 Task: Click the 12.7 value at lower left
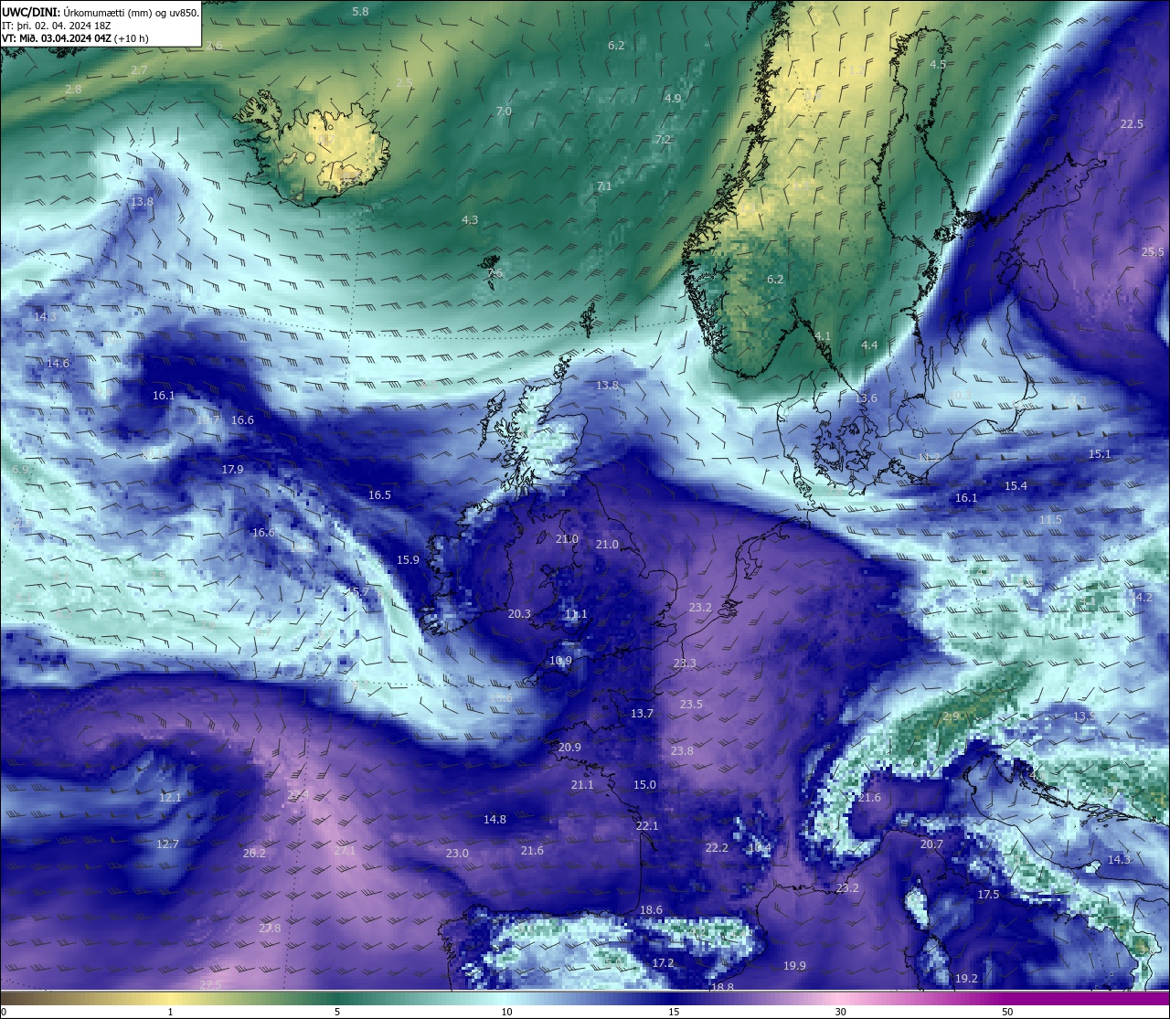click(167, 844)
